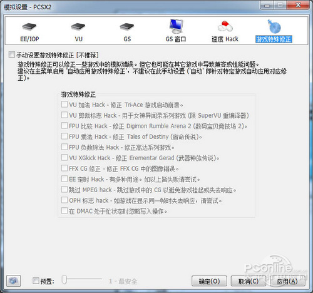Click the preset level slider handle

point(64,280)
